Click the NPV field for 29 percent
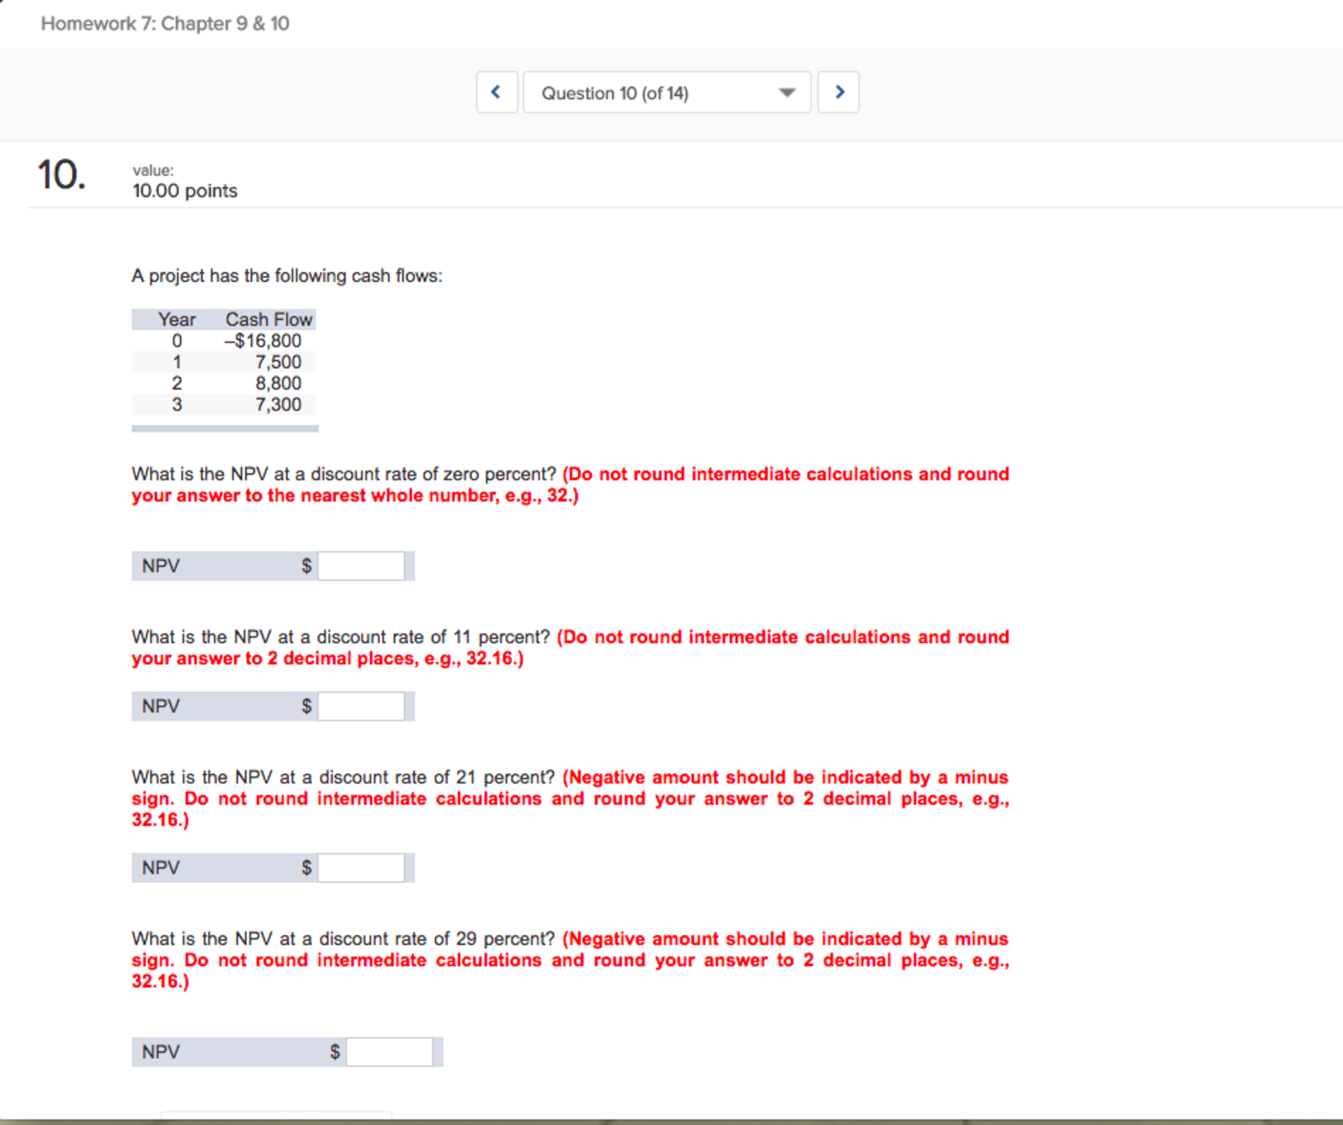1343x1125 pixels. click(x=389, y=1051)
